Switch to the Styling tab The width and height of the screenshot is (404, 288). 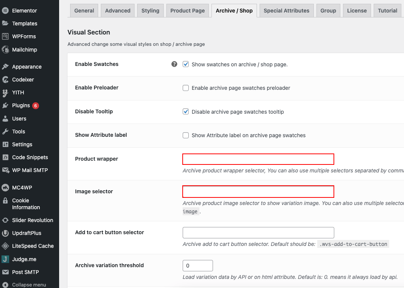click(x=150, y=11)
